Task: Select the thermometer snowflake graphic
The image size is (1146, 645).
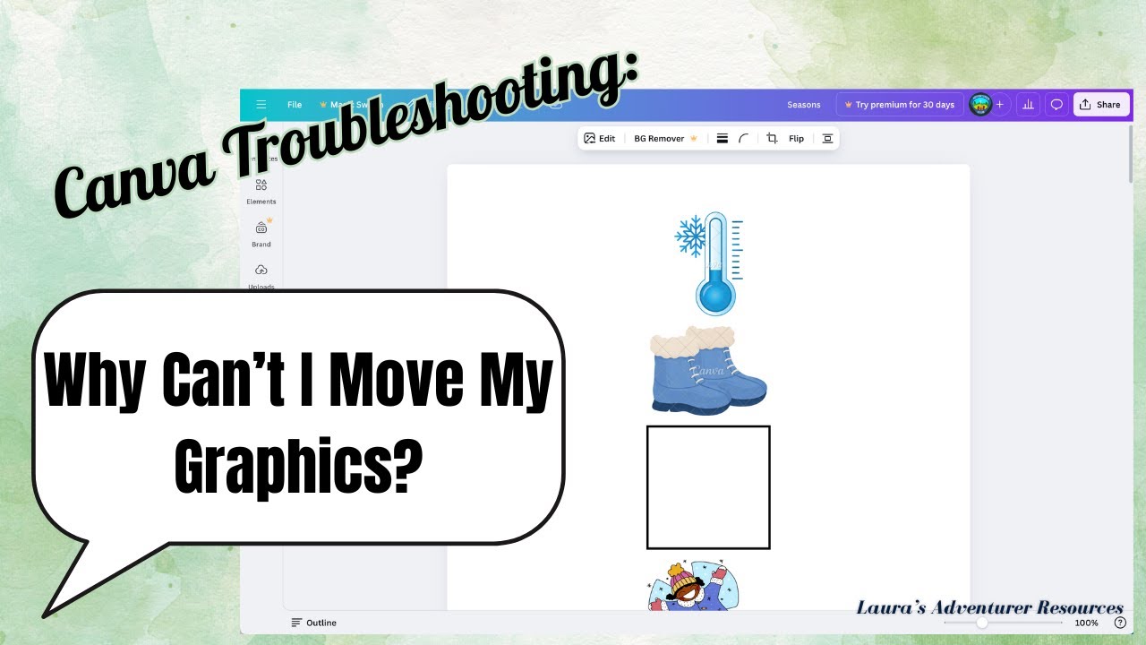Action: coord(709,263)
